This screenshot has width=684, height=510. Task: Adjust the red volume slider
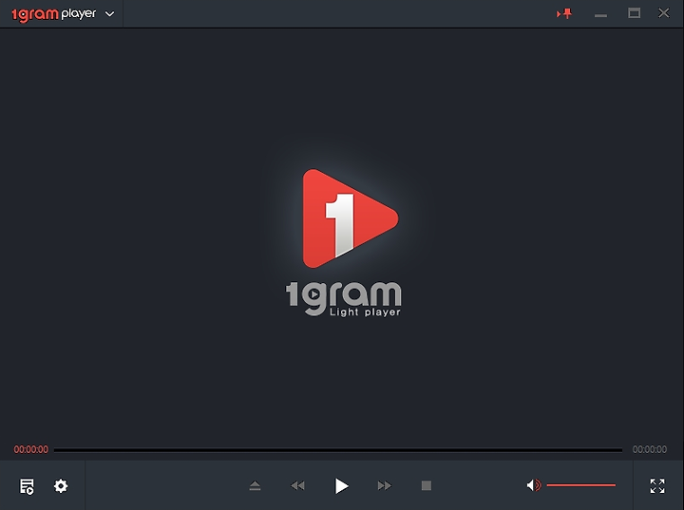pos(580,485)
